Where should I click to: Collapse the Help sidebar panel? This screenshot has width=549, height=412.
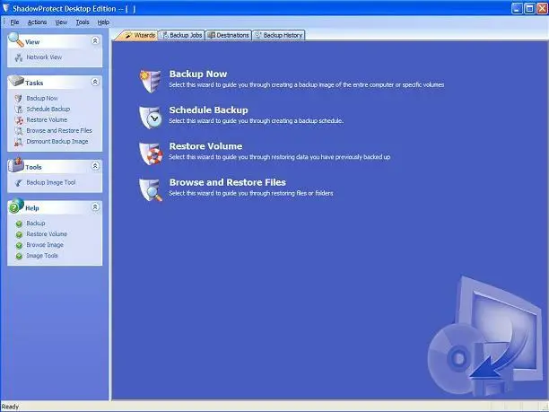point(95,207)
